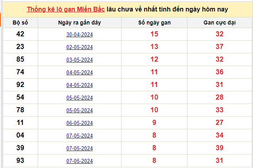Open the 03-05-2024 result link
This screenshot has width=253, height=168.
pyautogui.click(x=79, y=60)
